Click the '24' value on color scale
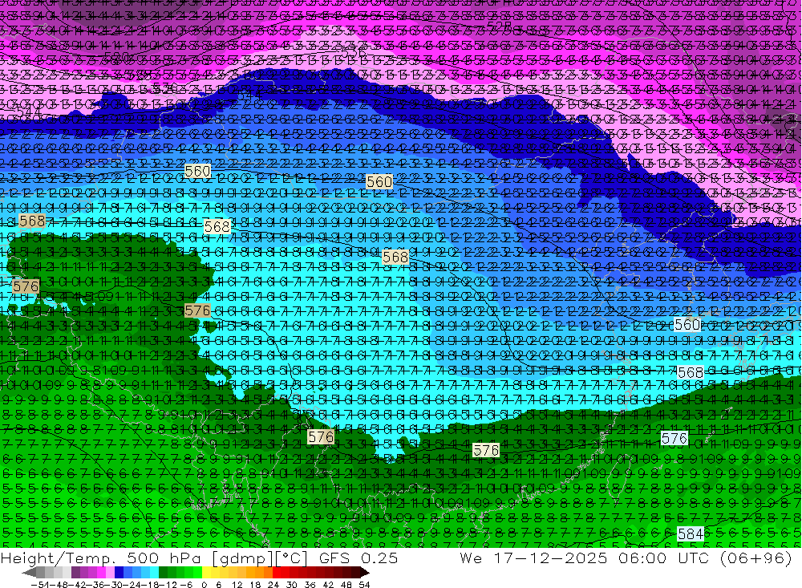The image size is (802, 588). 273,585
